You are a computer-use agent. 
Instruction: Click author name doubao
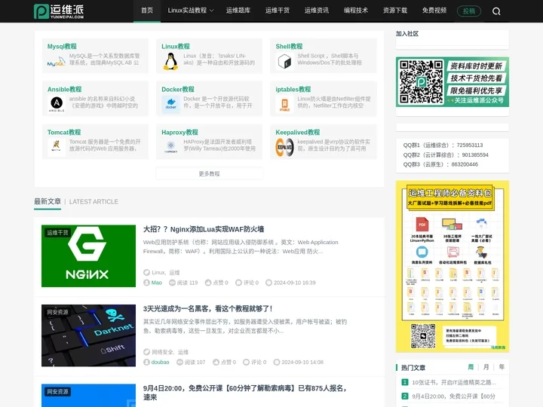[x=161, y=363]
